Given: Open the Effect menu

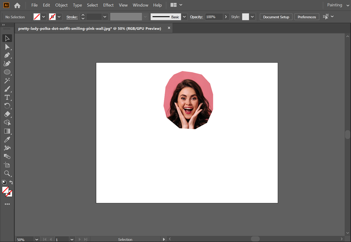Looking at the screenshot, I should click(x=108, y=5).
